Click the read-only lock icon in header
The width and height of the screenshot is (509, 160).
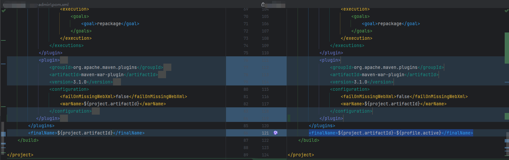point(263,4)
